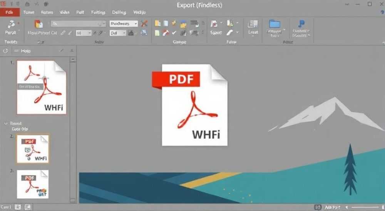Click the checkmark in slide panel header

click(61, 50)
